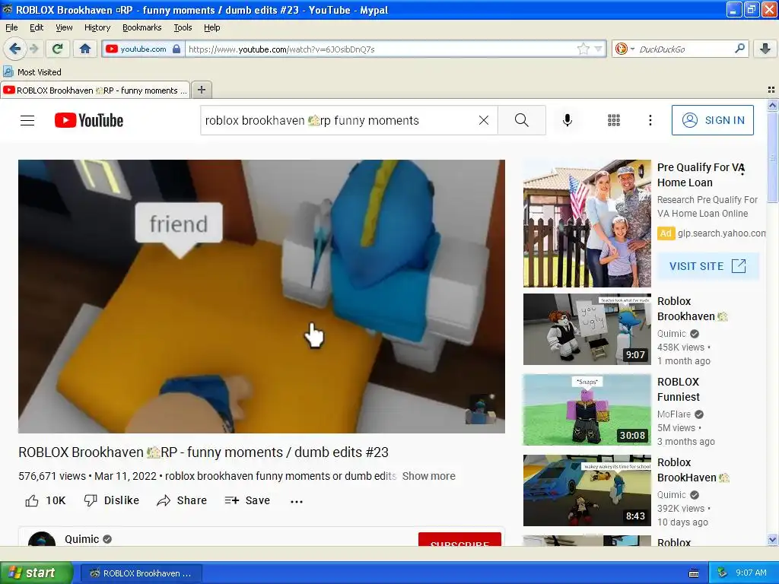This screenshot has width=779, height=584.
Task: Click the padlock site security icon
Action: pos(176,49)
